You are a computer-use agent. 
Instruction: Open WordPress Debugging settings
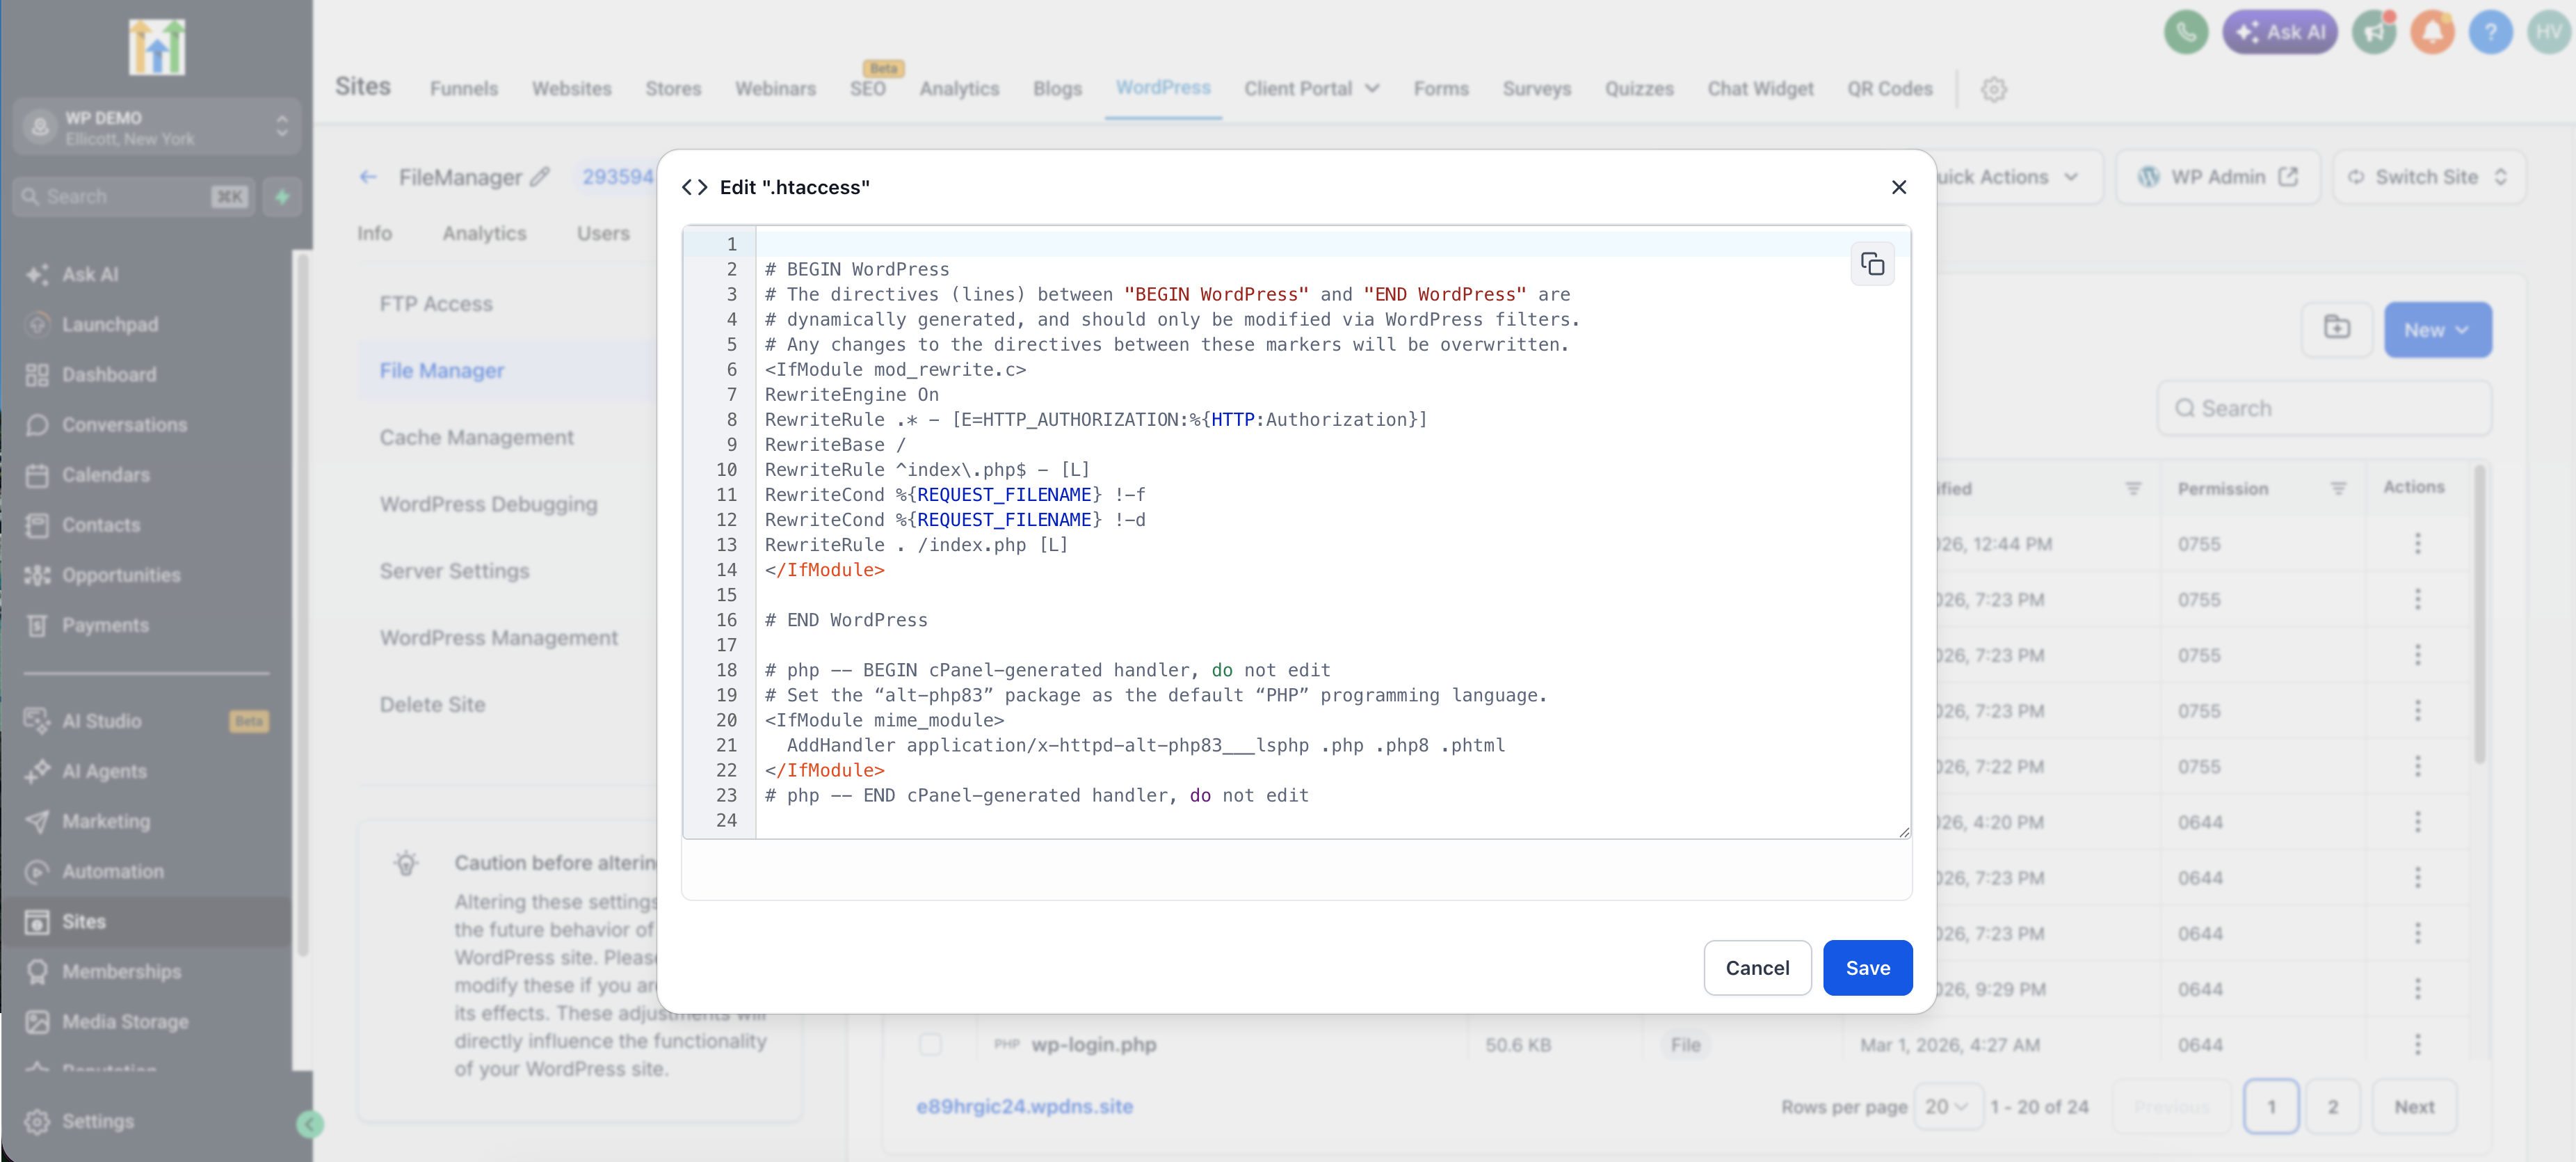[x=488, y=504]
